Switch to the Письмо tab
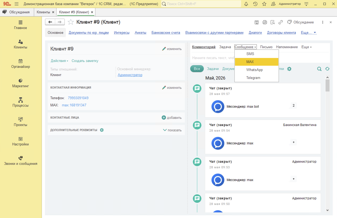 point(266,47)
